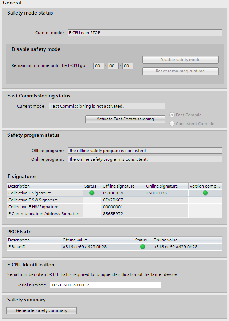Click F-signatures Status column header

(92, 186)
